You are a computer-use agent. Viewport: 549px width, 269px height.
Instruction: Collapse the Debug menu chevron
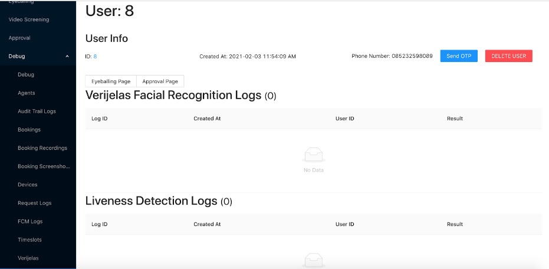67,56
